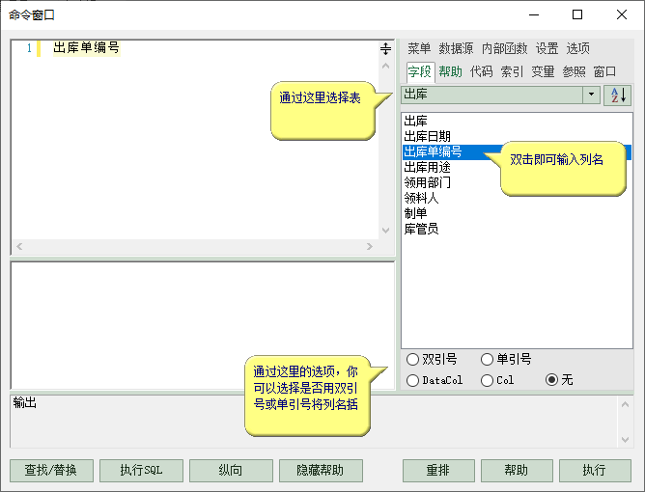Select the 单引号 radio option
The image size is (645, 492).
pos(487,360)
